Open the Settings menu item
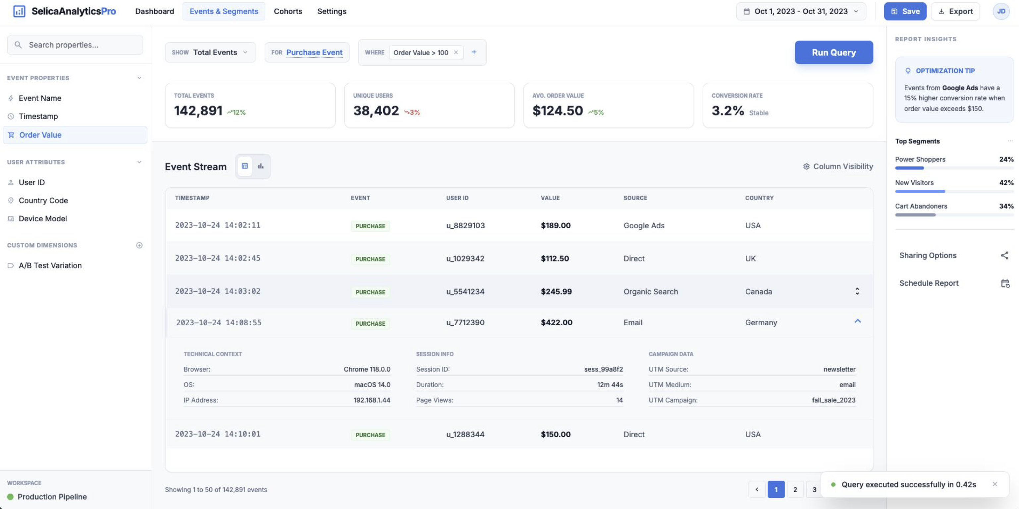 pos(332,11)
